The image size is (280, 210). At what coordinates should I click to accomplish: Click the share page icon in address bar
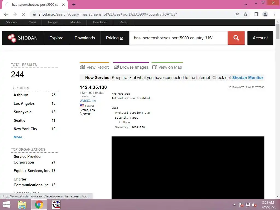tap(237, 14)
